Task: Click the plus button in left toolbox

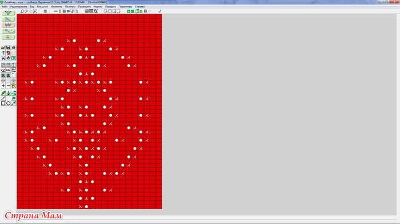Action: (x=3, y=86)
